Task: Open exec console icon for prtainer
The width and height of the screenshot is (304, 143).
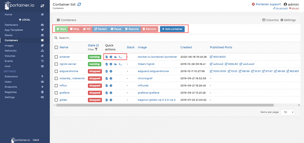Action: [120, 57]
